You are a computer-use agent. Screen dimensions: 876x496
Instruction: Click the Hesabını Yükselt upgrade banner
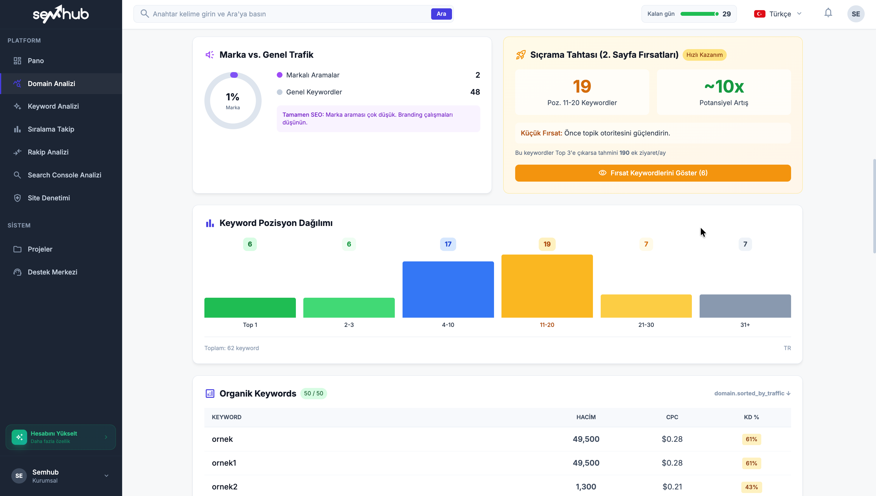[x=61, y=437]
